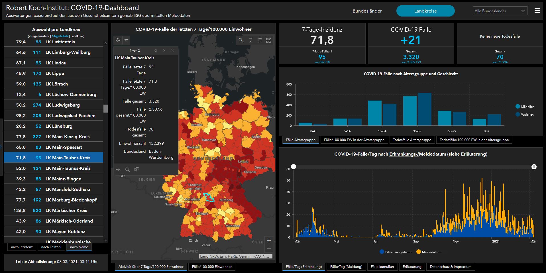This screenshot has width=546, height=273.
Task: Open the Alle Bundesländer dropdown
Action: point(500,11)
